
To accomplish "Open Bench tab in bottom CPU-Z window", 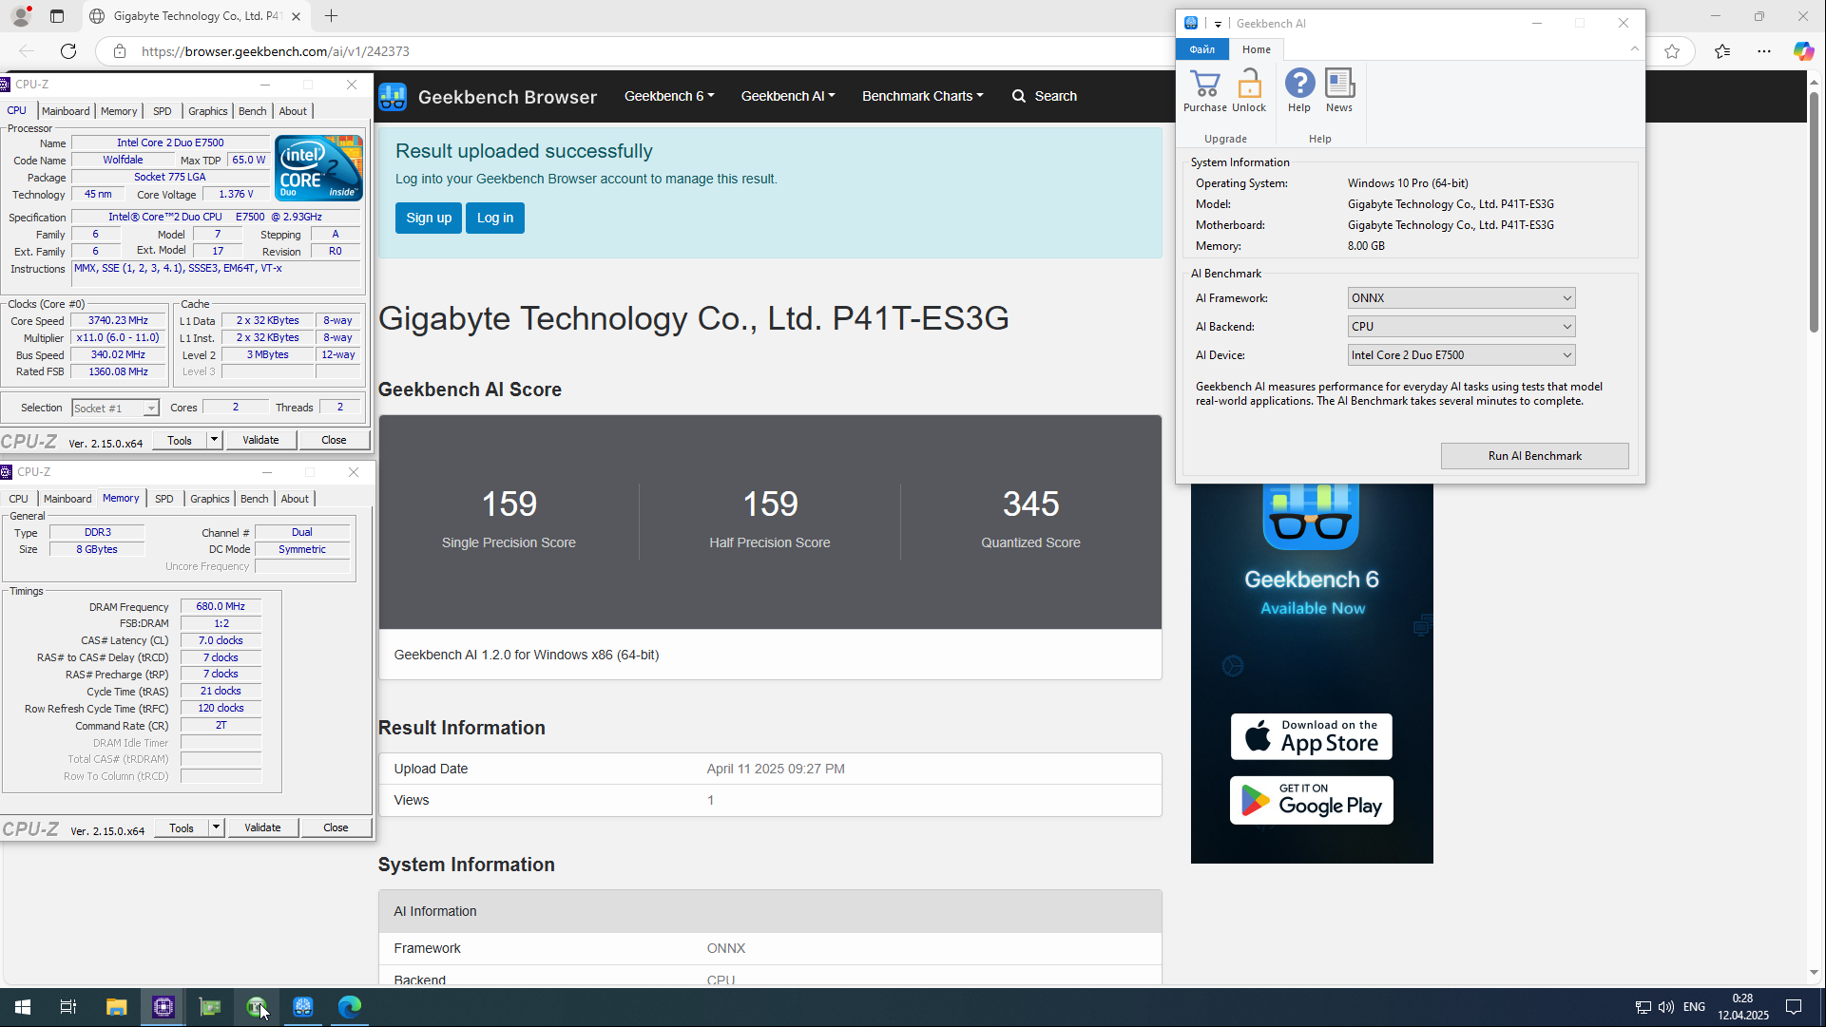I will [x=254, y=499].
